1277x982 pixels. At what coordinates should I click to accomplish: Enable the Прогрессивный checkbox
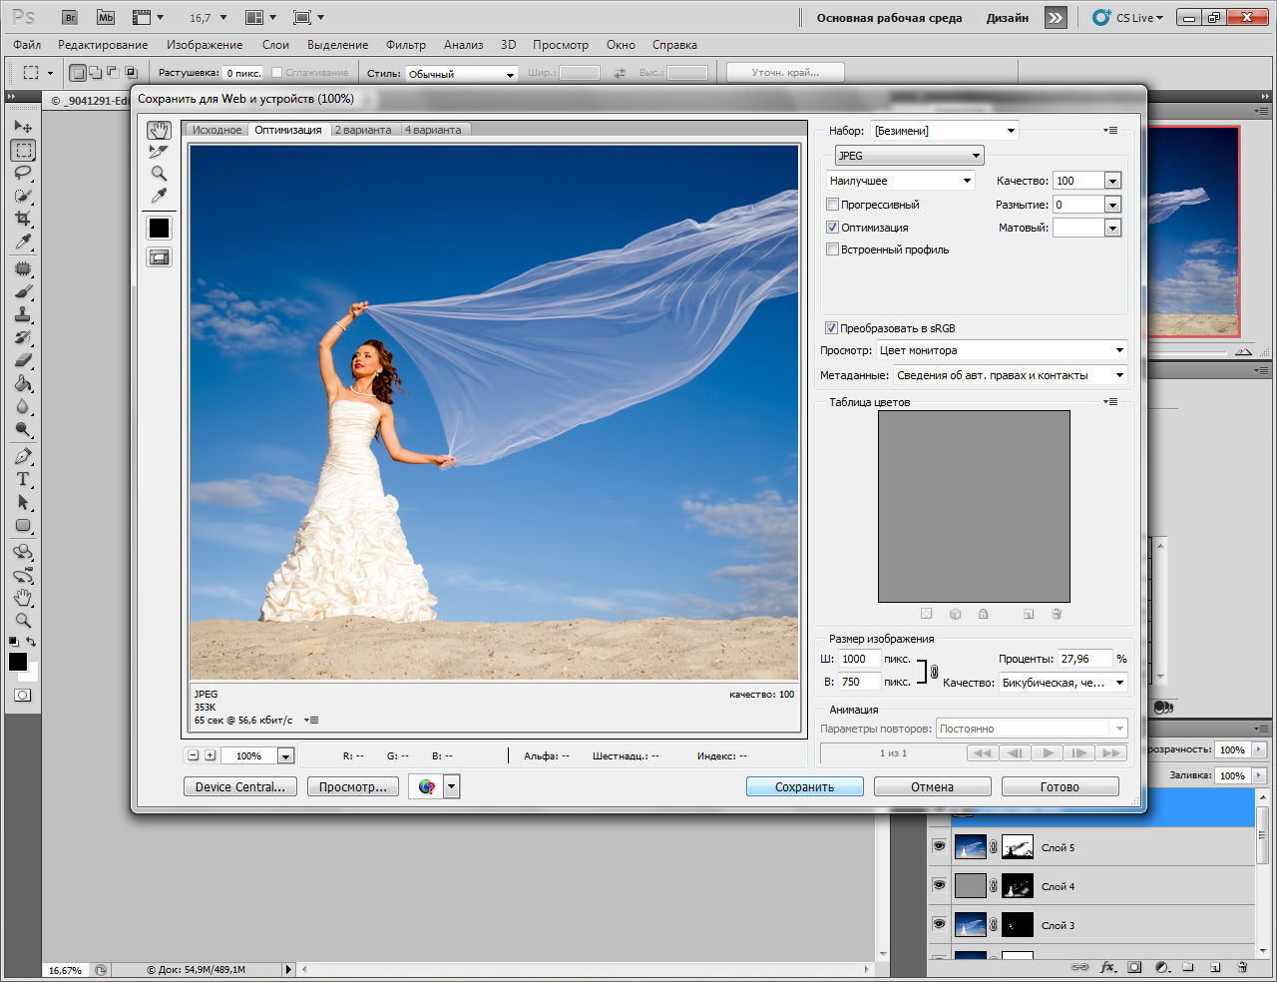click(832, 205)
